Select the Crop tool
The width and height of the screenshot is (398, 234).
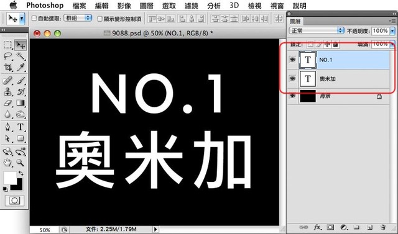pyautogui.click(x=7, y=67)
